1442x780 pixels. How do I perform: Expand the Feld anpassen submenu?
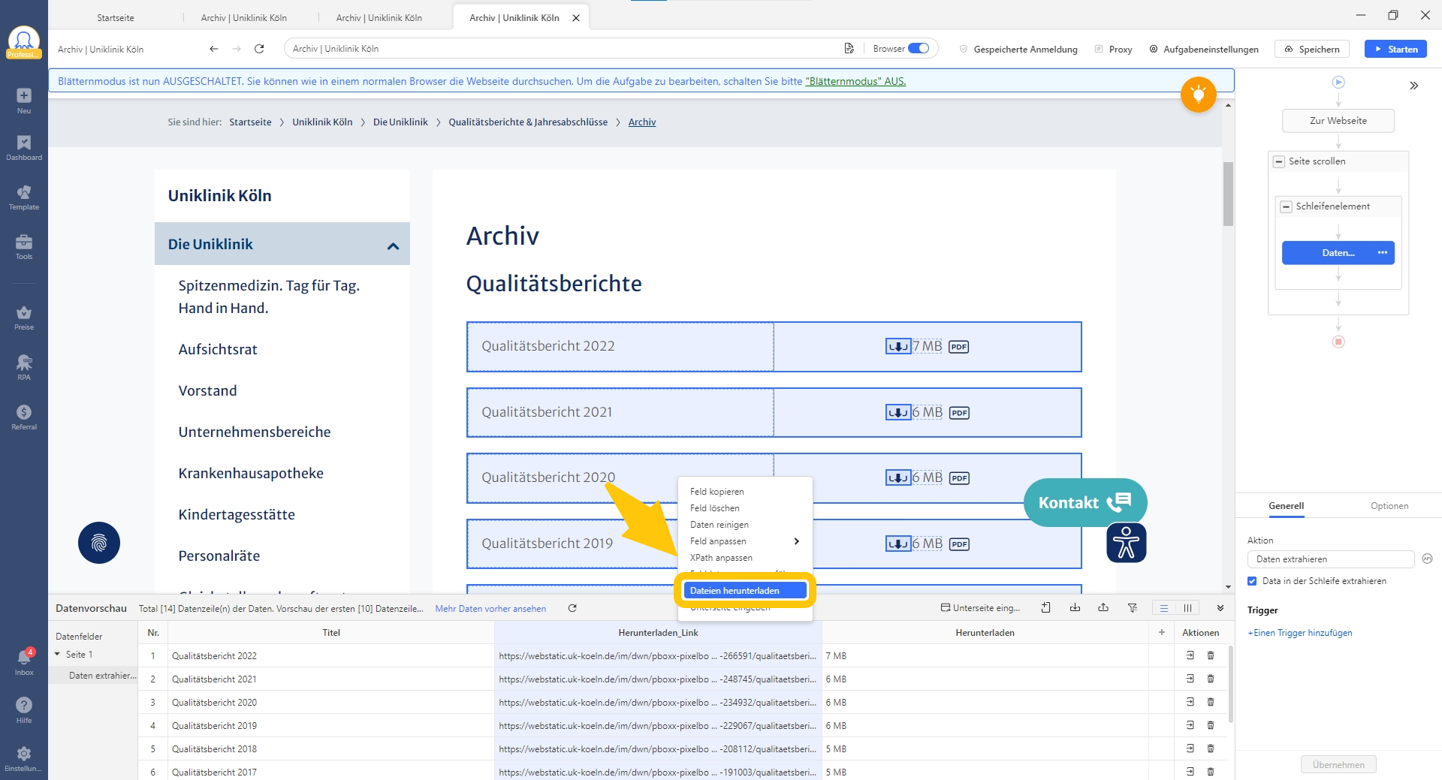(x=745, y=541)
